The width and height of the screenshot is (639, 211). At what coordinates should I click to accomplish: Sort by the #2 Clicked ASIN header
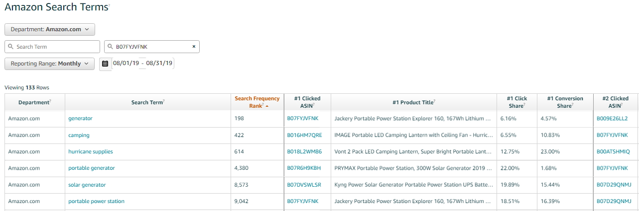(x=616, y=102)
